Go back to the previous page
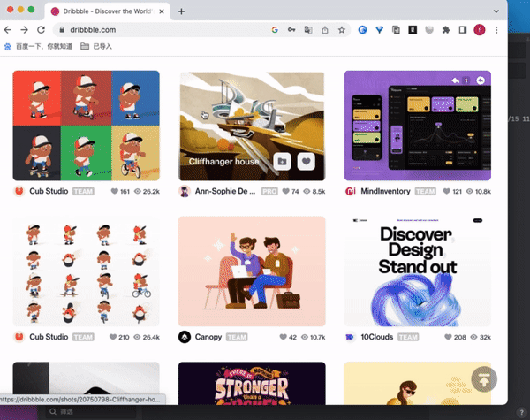The width and height of the screenshot is (530, 420). (8, 30)
